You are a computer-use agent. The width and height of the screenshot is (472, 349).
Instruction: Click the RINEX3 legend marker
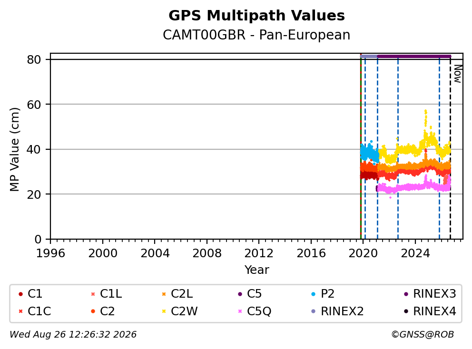[x=406, y=294]
